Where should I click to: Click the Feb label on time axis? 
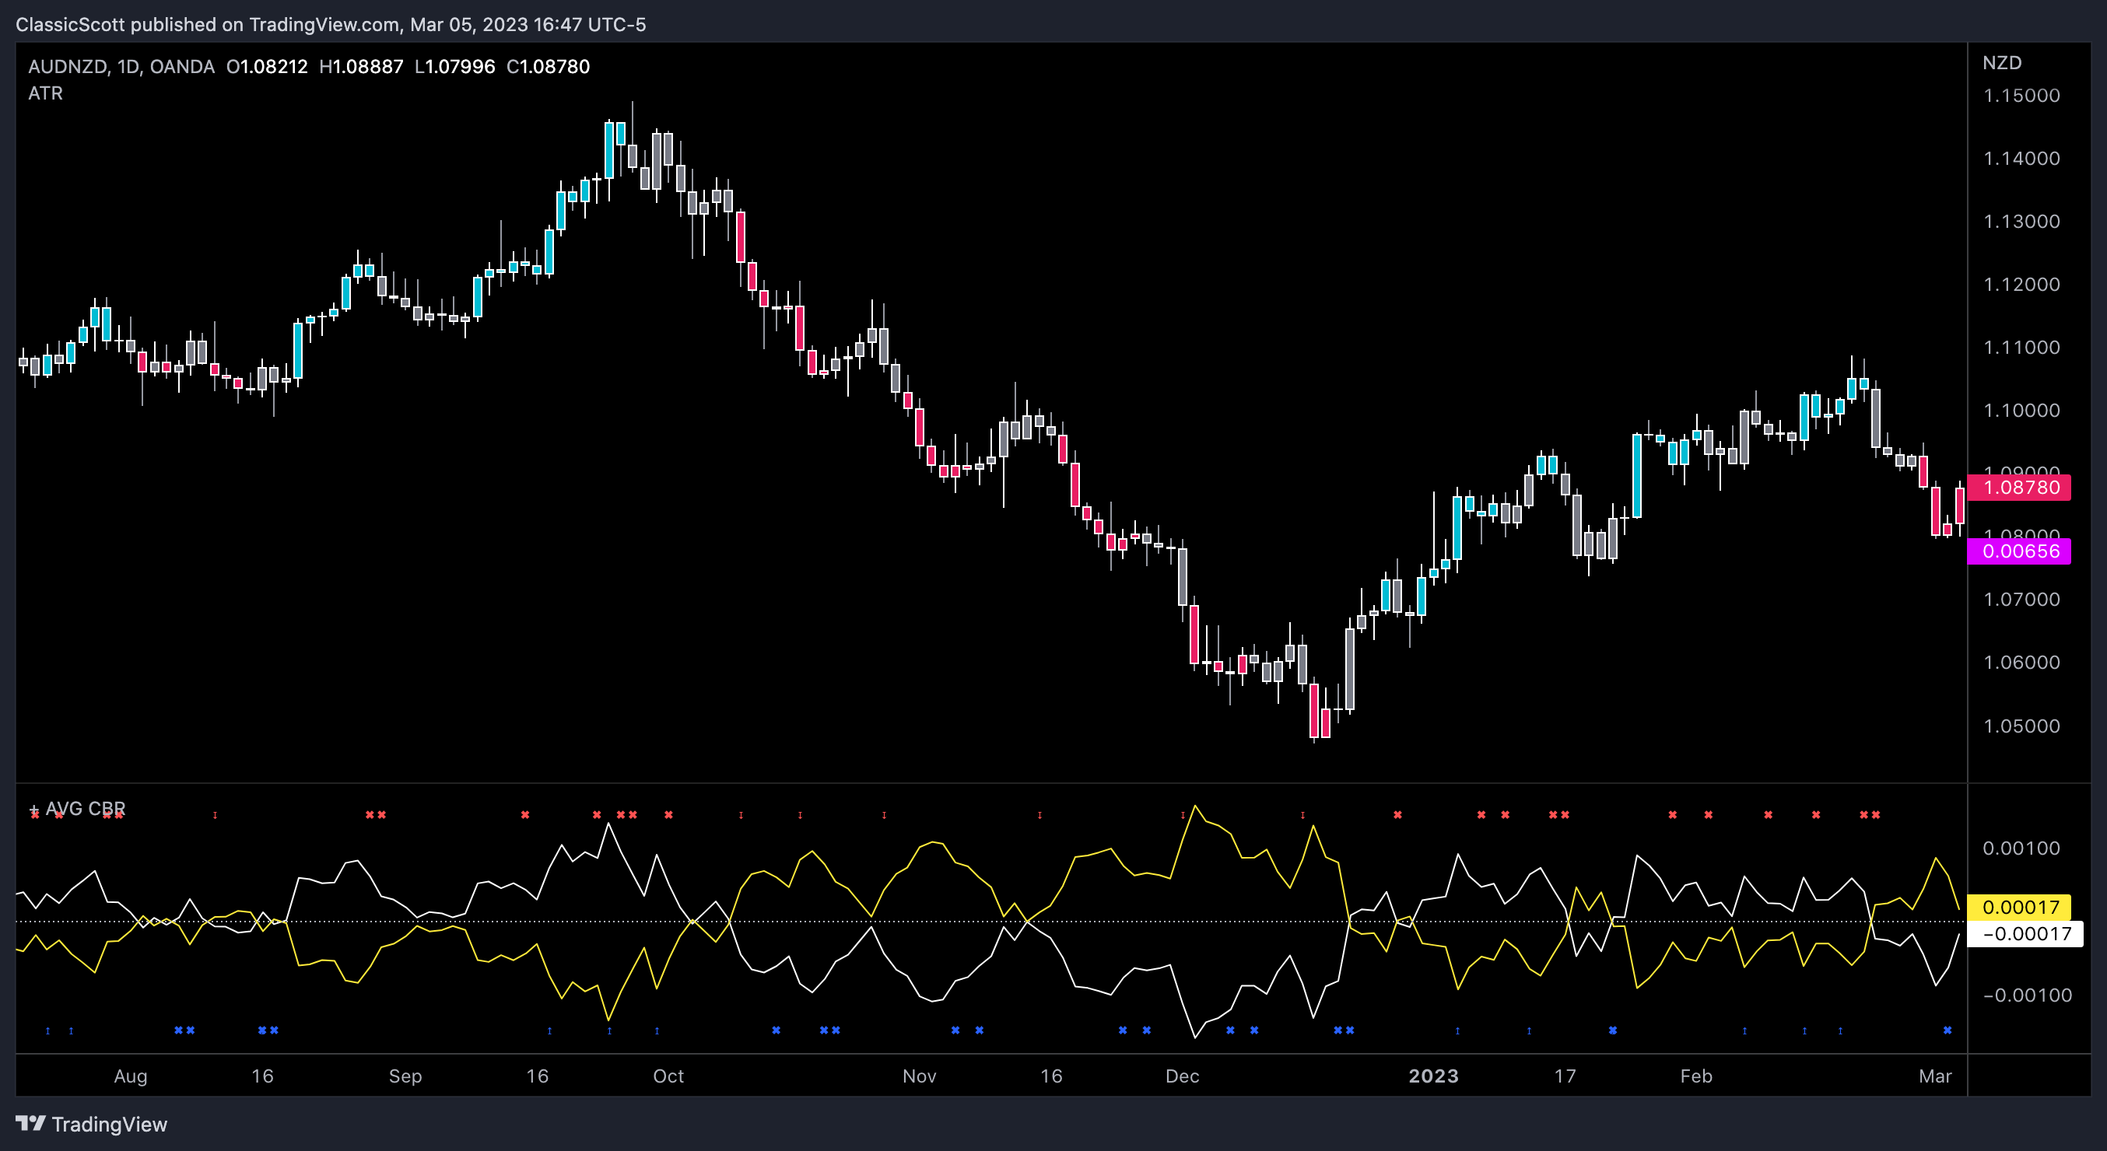(x=1696, y=1076)
